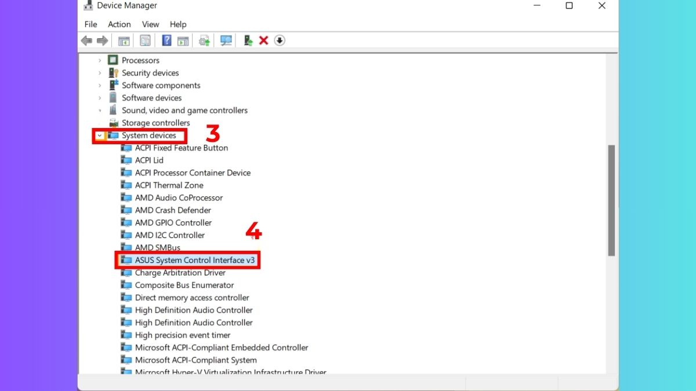Viewport: 696px width, 391px height.
Task: Open the Help icon on the toolbar
Action: 166,40
